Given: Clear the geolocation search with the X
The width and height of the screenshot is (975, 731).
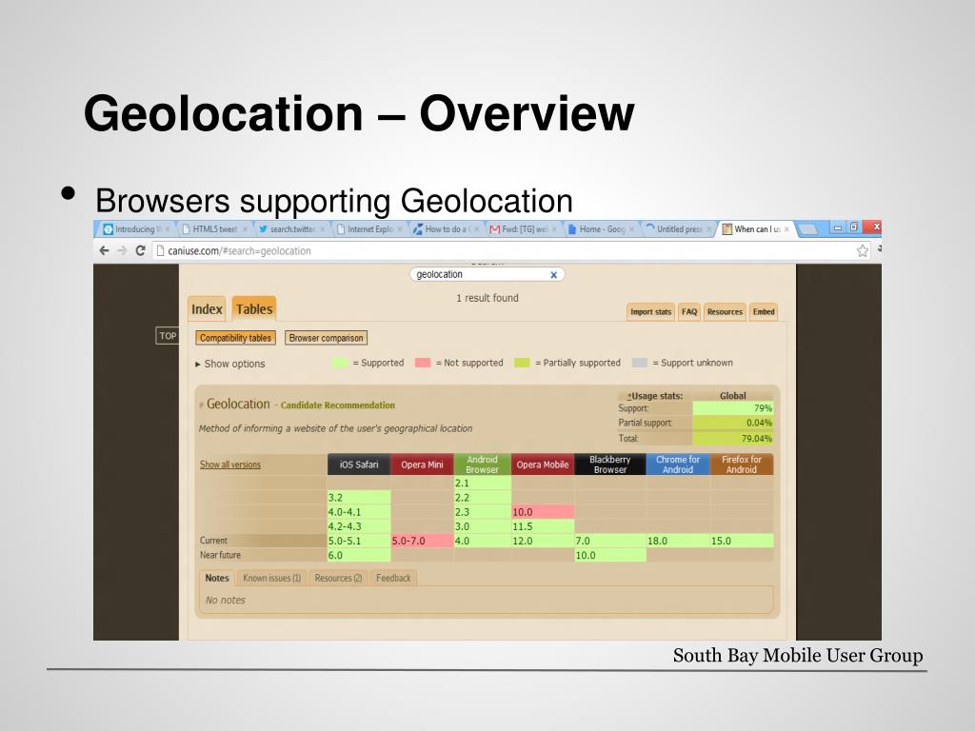Looking at the screenshot, I should [x=553, y=275].
